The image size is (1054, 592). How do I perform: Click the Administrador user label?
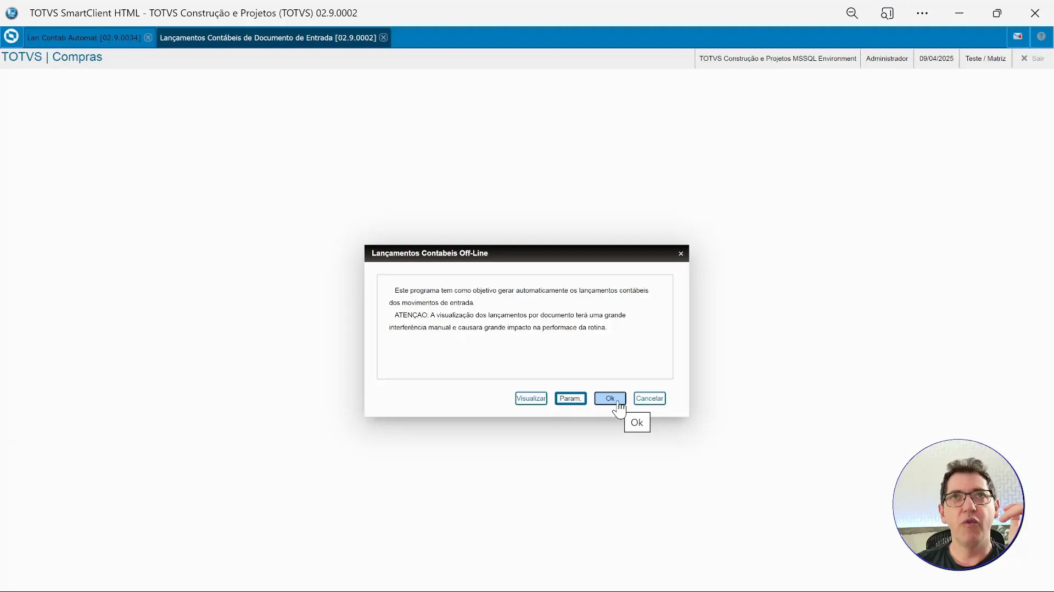tap(887, 59)
